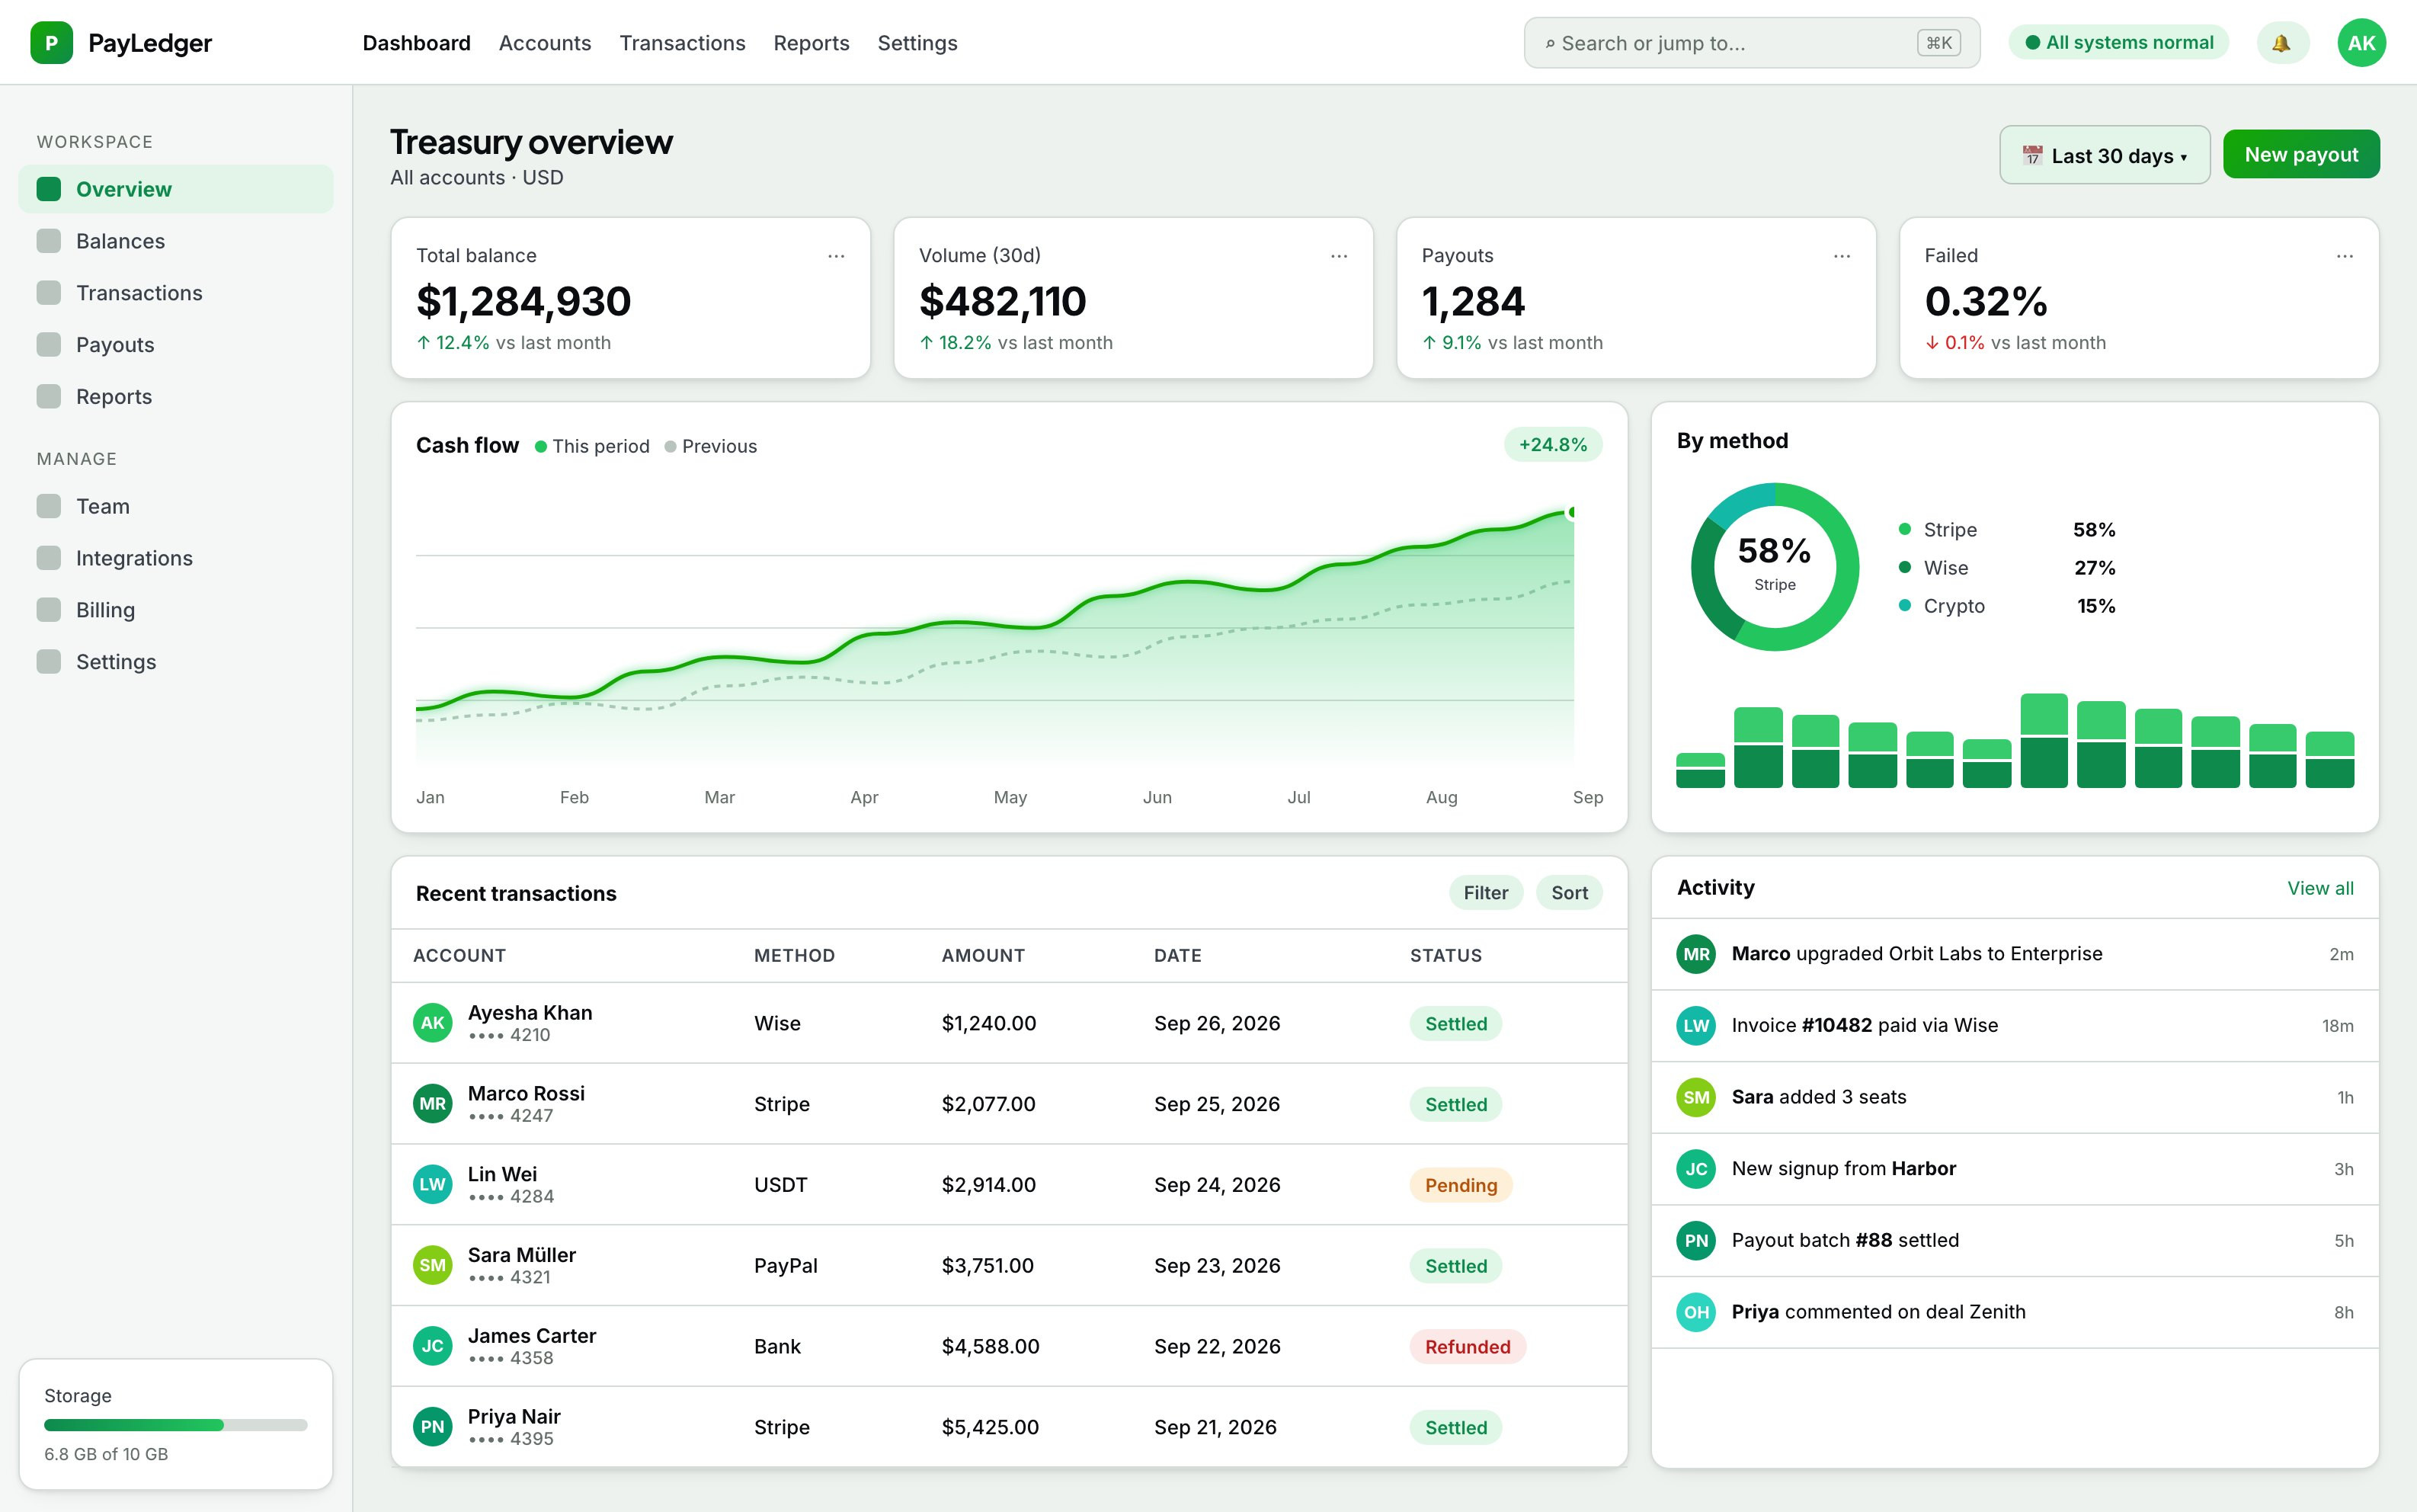Open Settings in the top navigation

pyautogui.click(x=917, y=43)
